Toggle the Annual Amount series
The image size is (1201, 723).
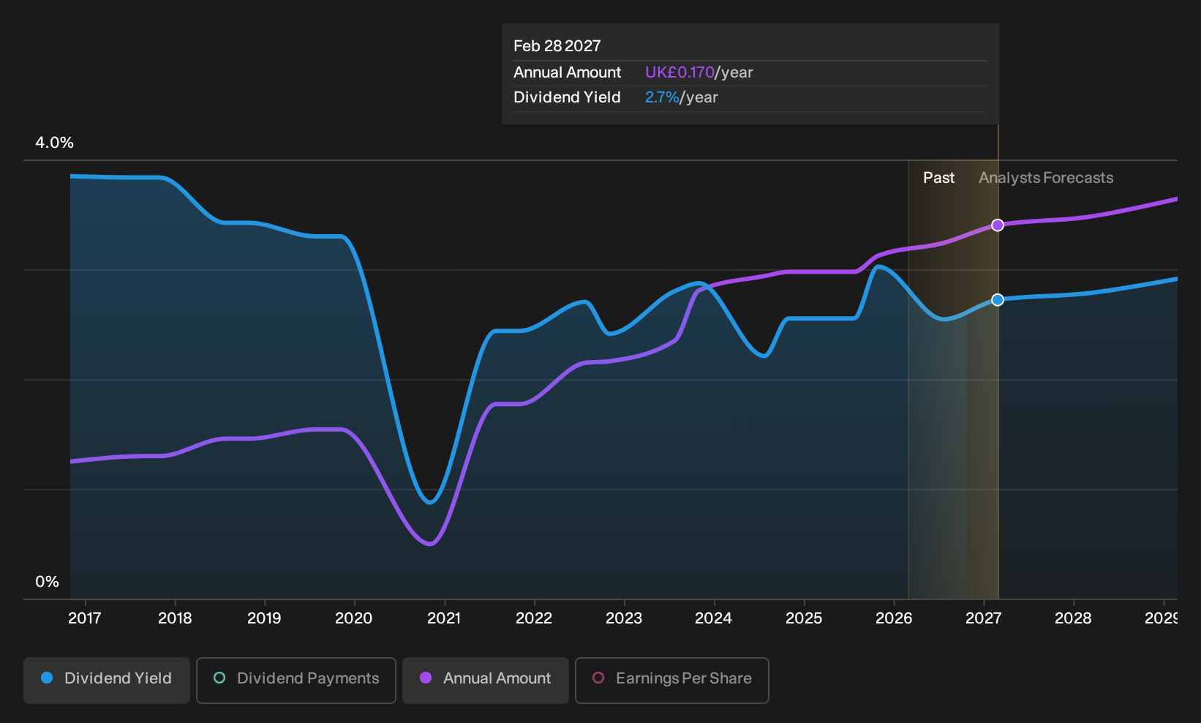coord(486,681)
